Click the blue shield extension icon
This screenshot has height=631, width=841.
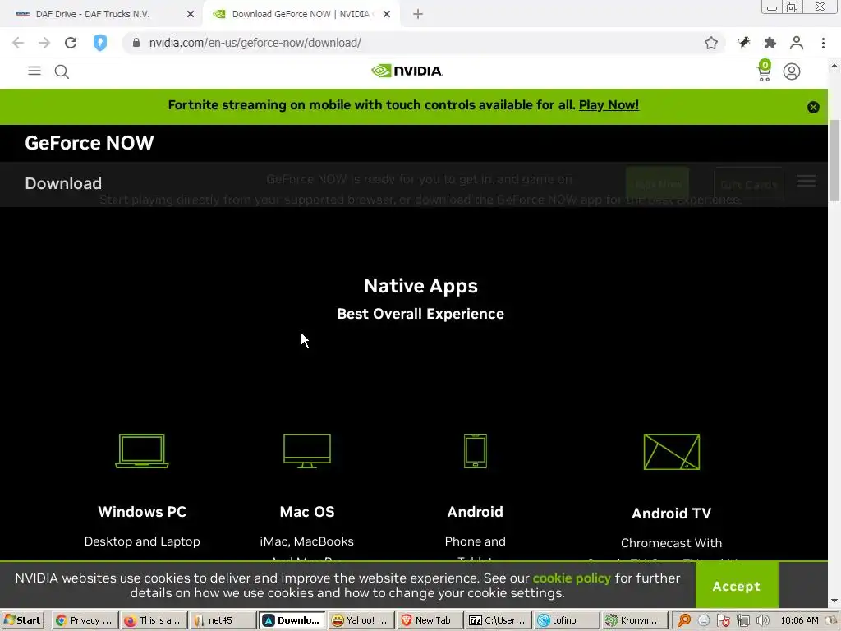(99, 43)
